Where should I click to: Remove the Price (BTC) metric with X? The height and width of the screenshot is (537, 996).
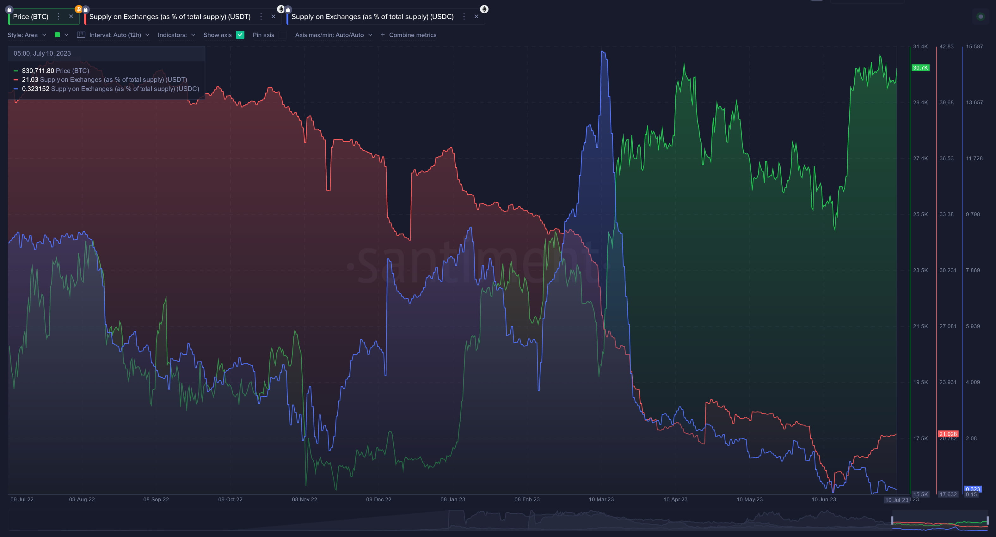click(71, 17)
